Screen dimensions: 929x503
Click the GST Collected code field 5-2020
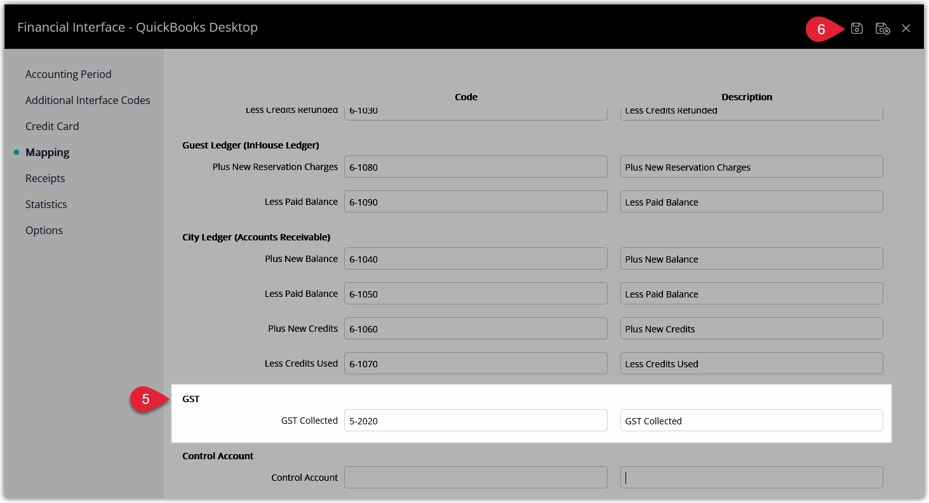[476, 421]
